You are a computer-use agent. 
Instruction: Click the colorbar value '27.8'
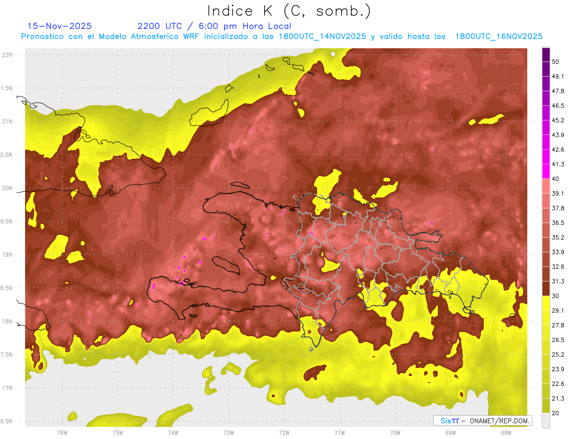(558, 325)
